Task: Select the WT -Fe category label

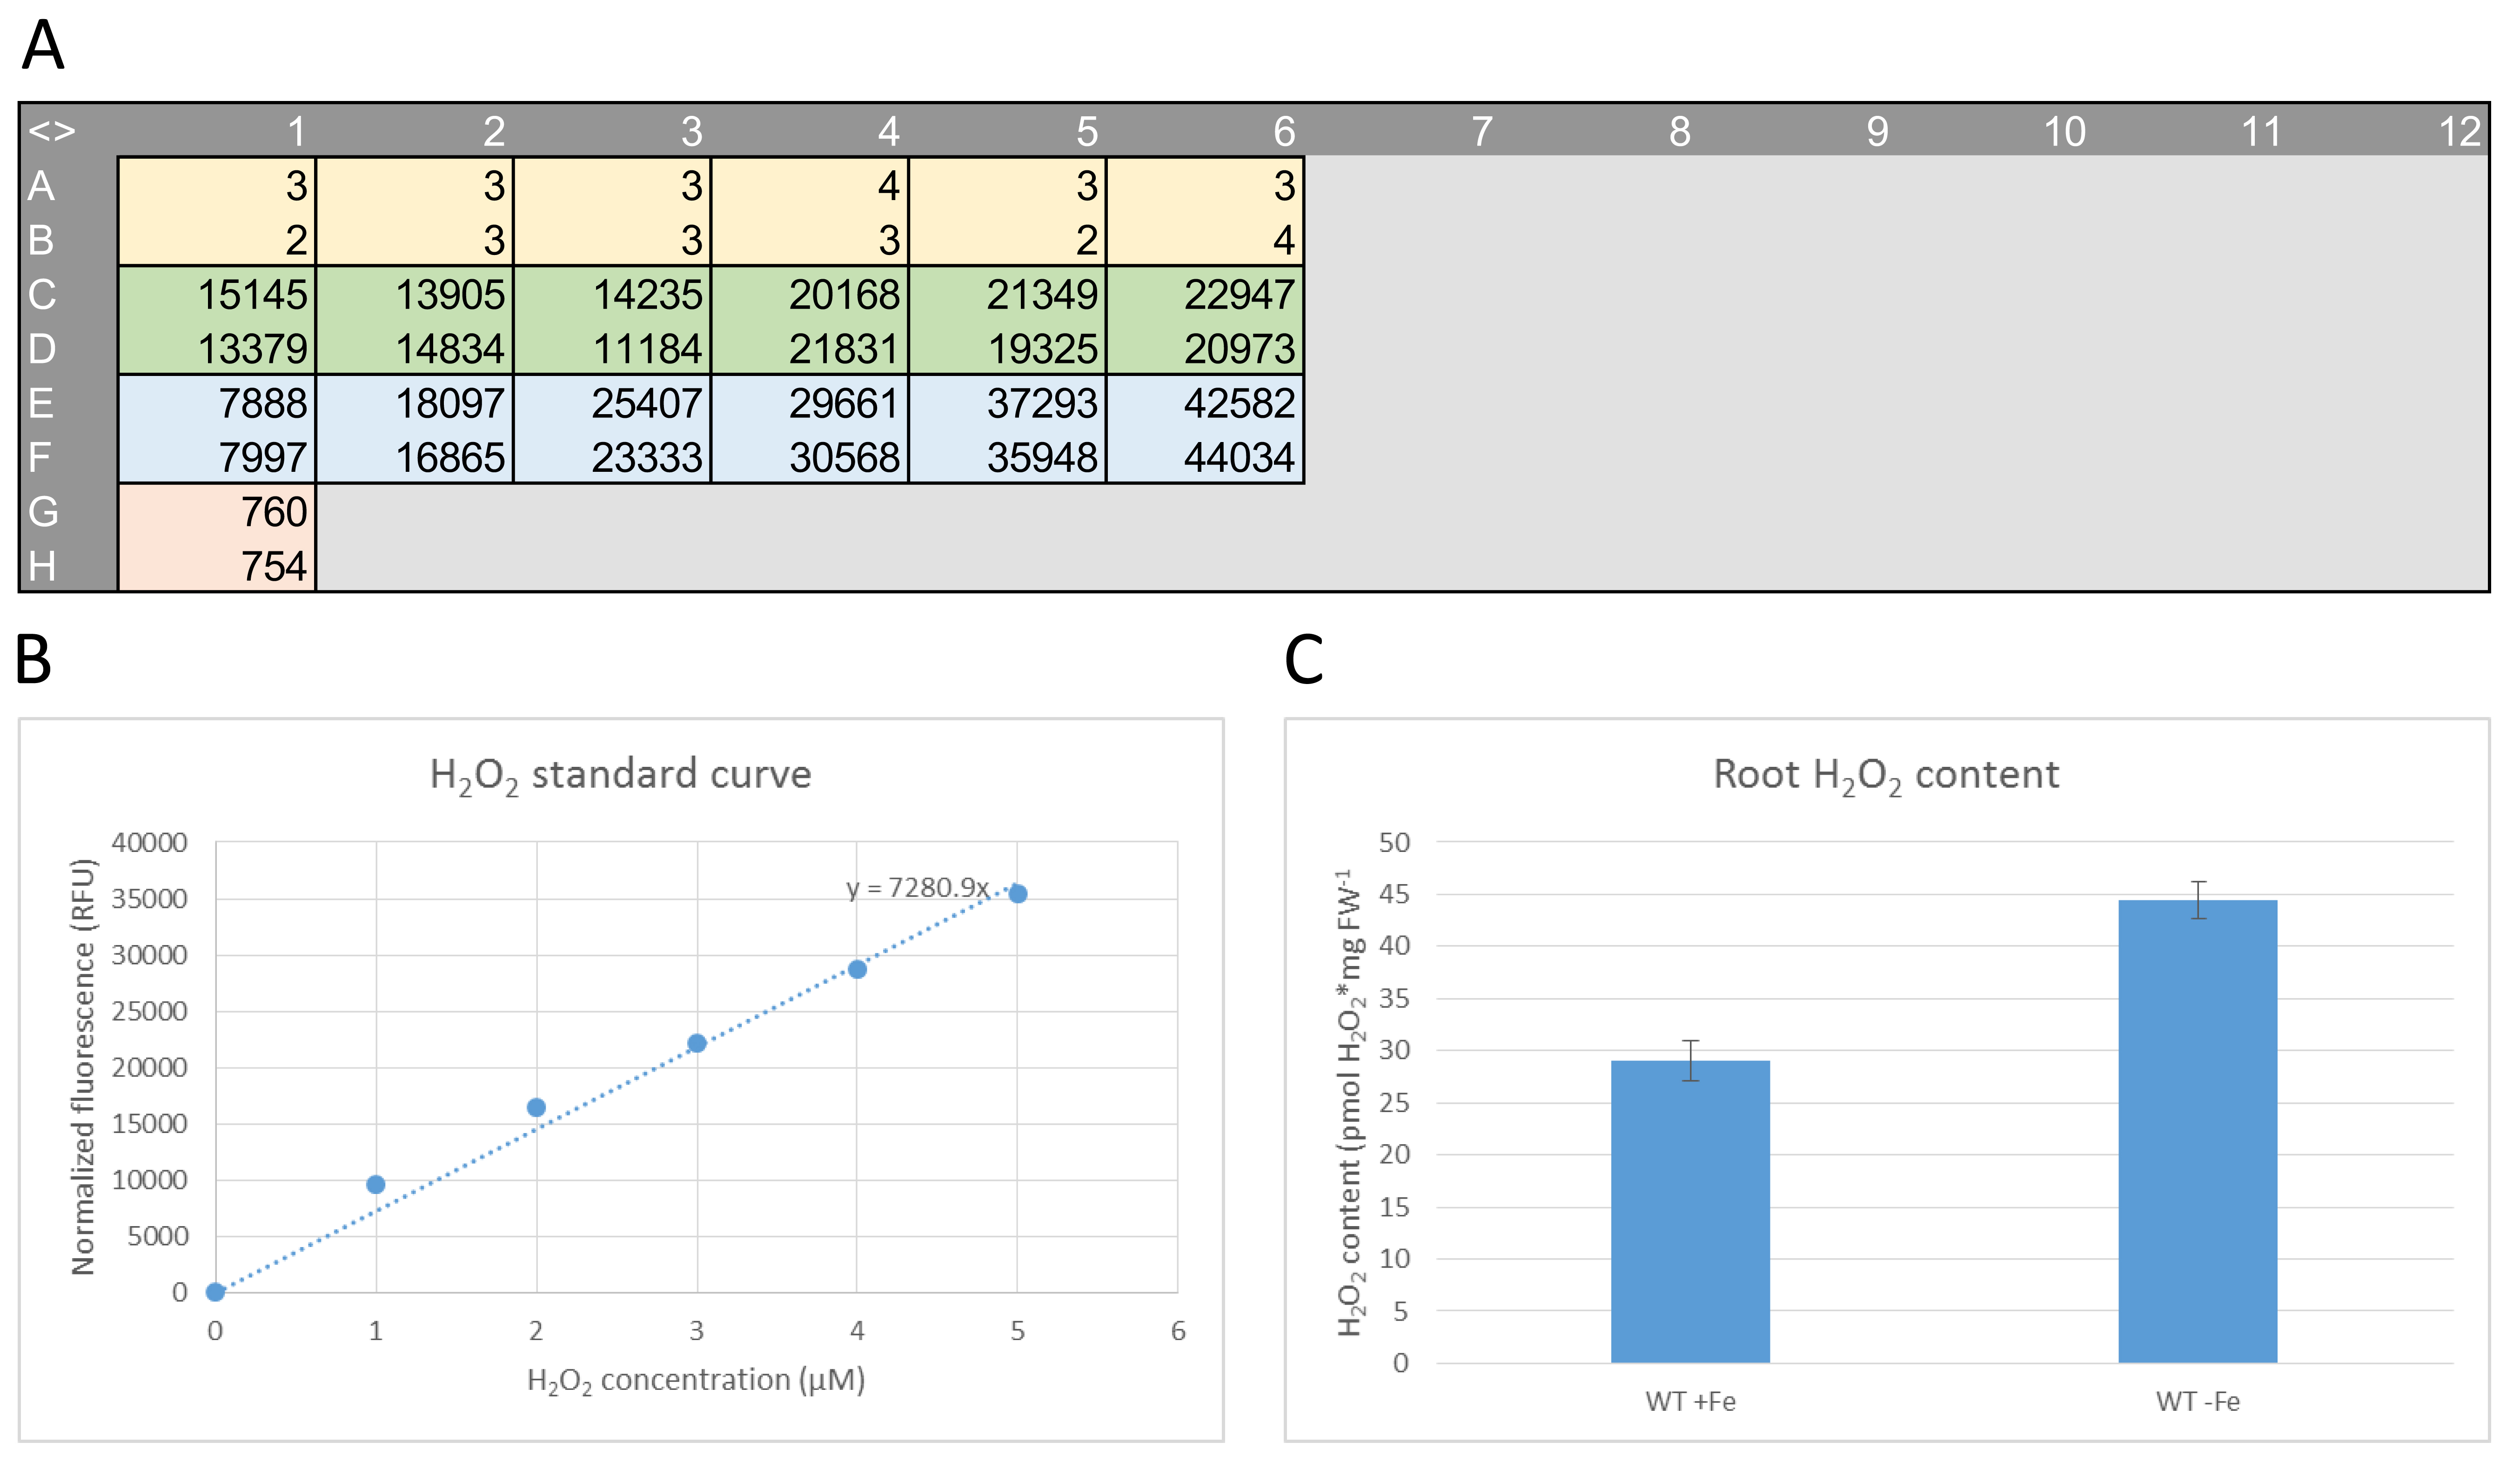Action: pos(2197,1401)
